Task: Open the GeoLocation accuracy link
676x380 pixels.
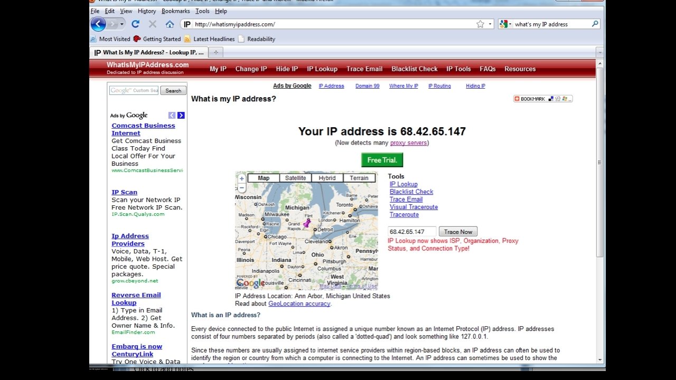Action: coord(299,303)
